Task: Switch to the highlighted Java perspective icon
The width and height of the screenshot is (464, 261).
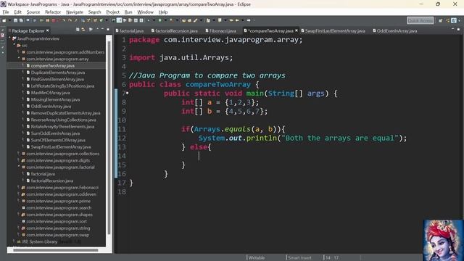Action: [454, 20]
